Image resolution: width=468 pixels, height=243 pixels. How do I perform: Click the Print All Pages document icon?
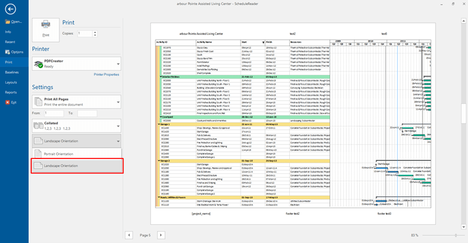pos(38,102)
